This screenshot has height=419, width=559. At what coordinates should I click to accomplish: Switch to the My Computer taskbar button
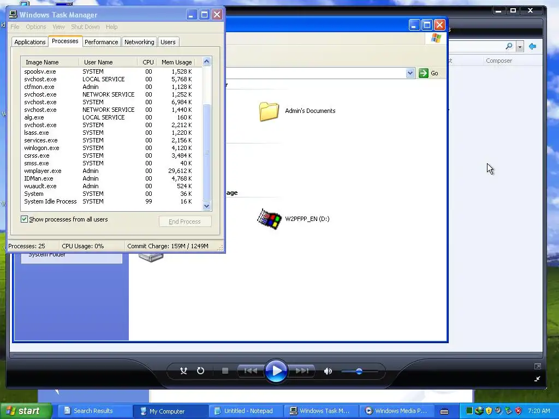point(170,411)
